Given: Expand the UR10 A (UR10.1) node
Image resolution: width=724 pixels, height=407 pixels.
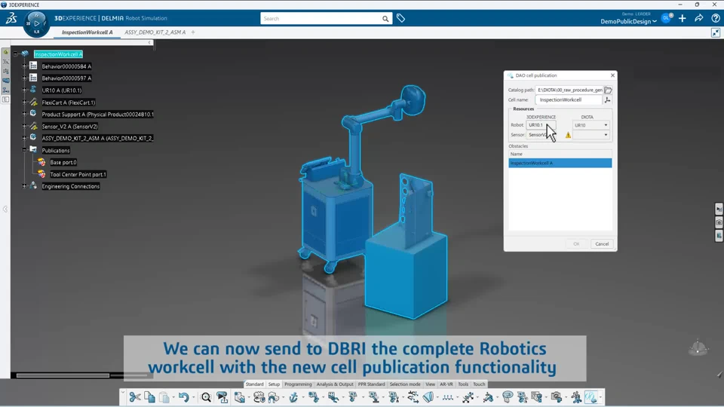Looking at the screenshot, I should (24, 90).
